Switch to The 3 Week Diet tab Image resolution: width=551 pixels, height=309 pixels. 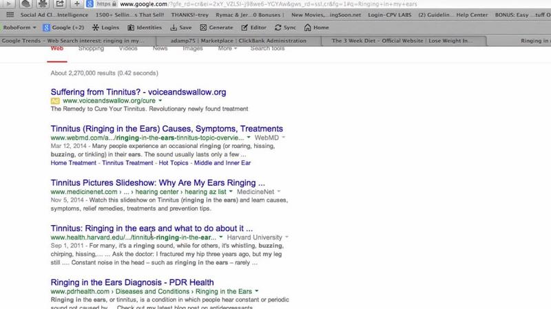(404, 41)
